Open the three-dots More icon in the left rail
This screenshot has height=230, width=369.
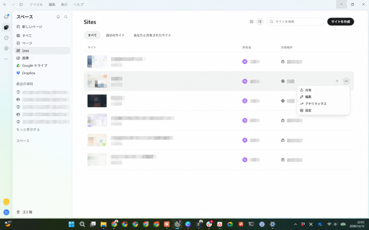(6, 59)
